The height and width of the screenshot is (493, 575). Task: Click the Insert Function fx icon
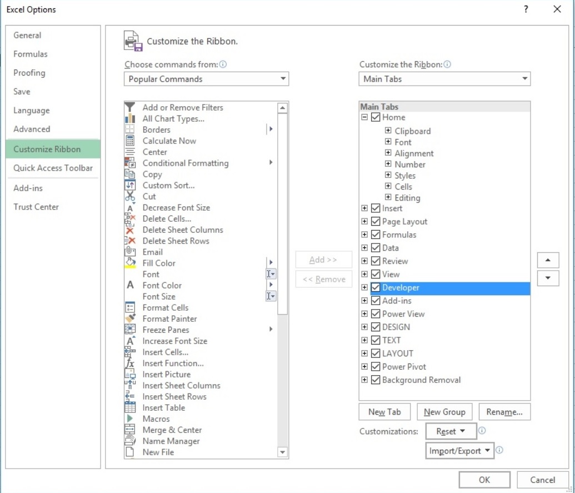[x=130, y=363]
